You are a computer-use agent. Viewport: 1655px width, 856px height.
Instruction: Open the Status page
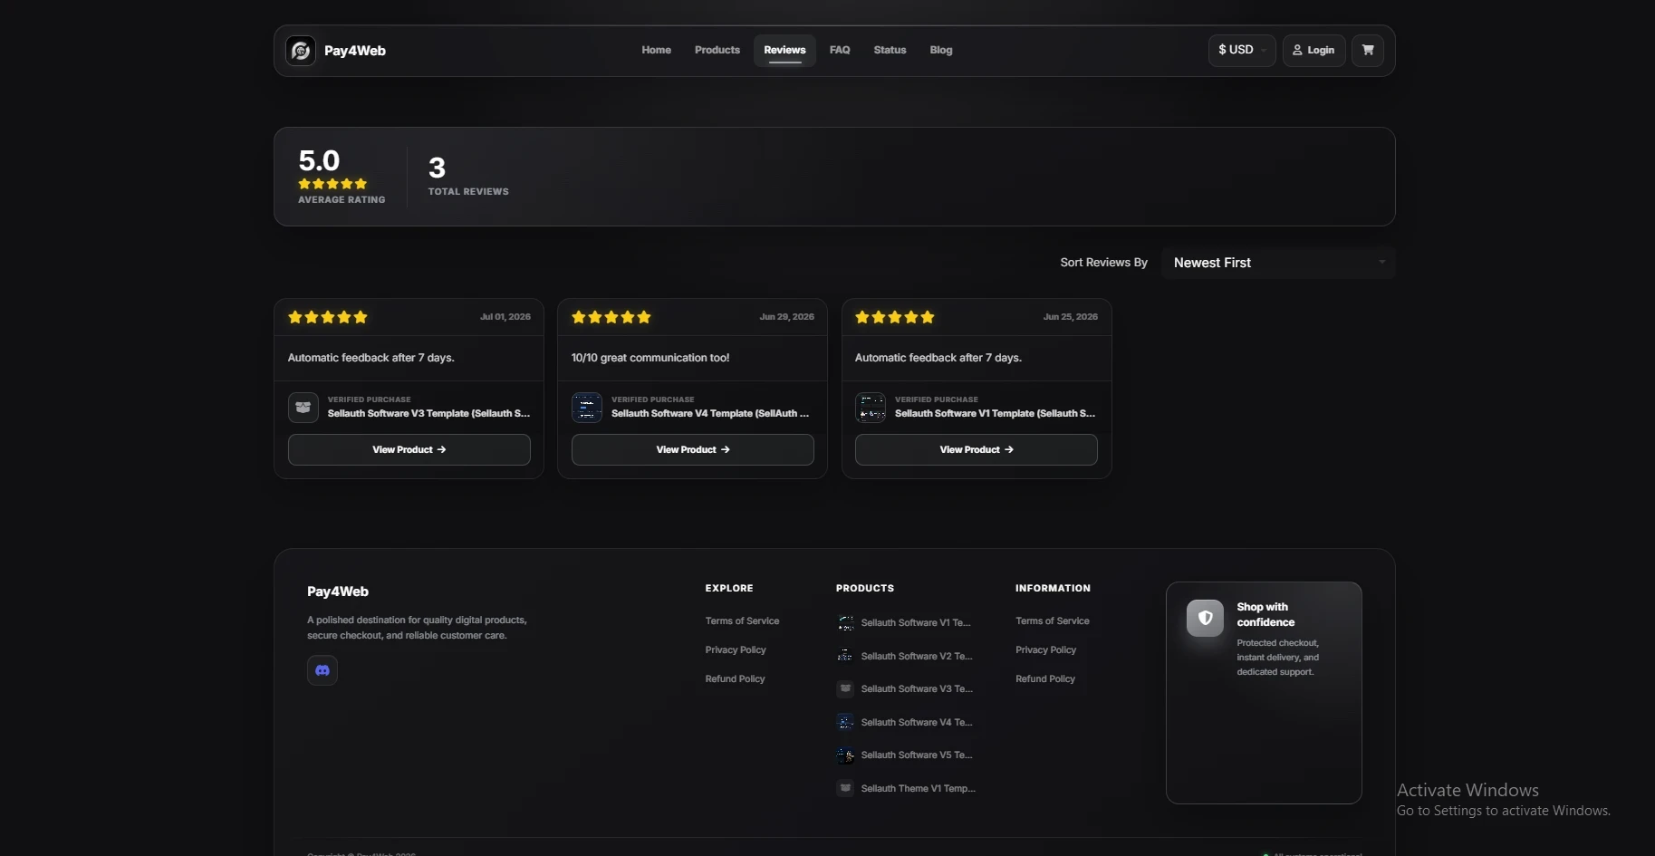click(890, 51)
